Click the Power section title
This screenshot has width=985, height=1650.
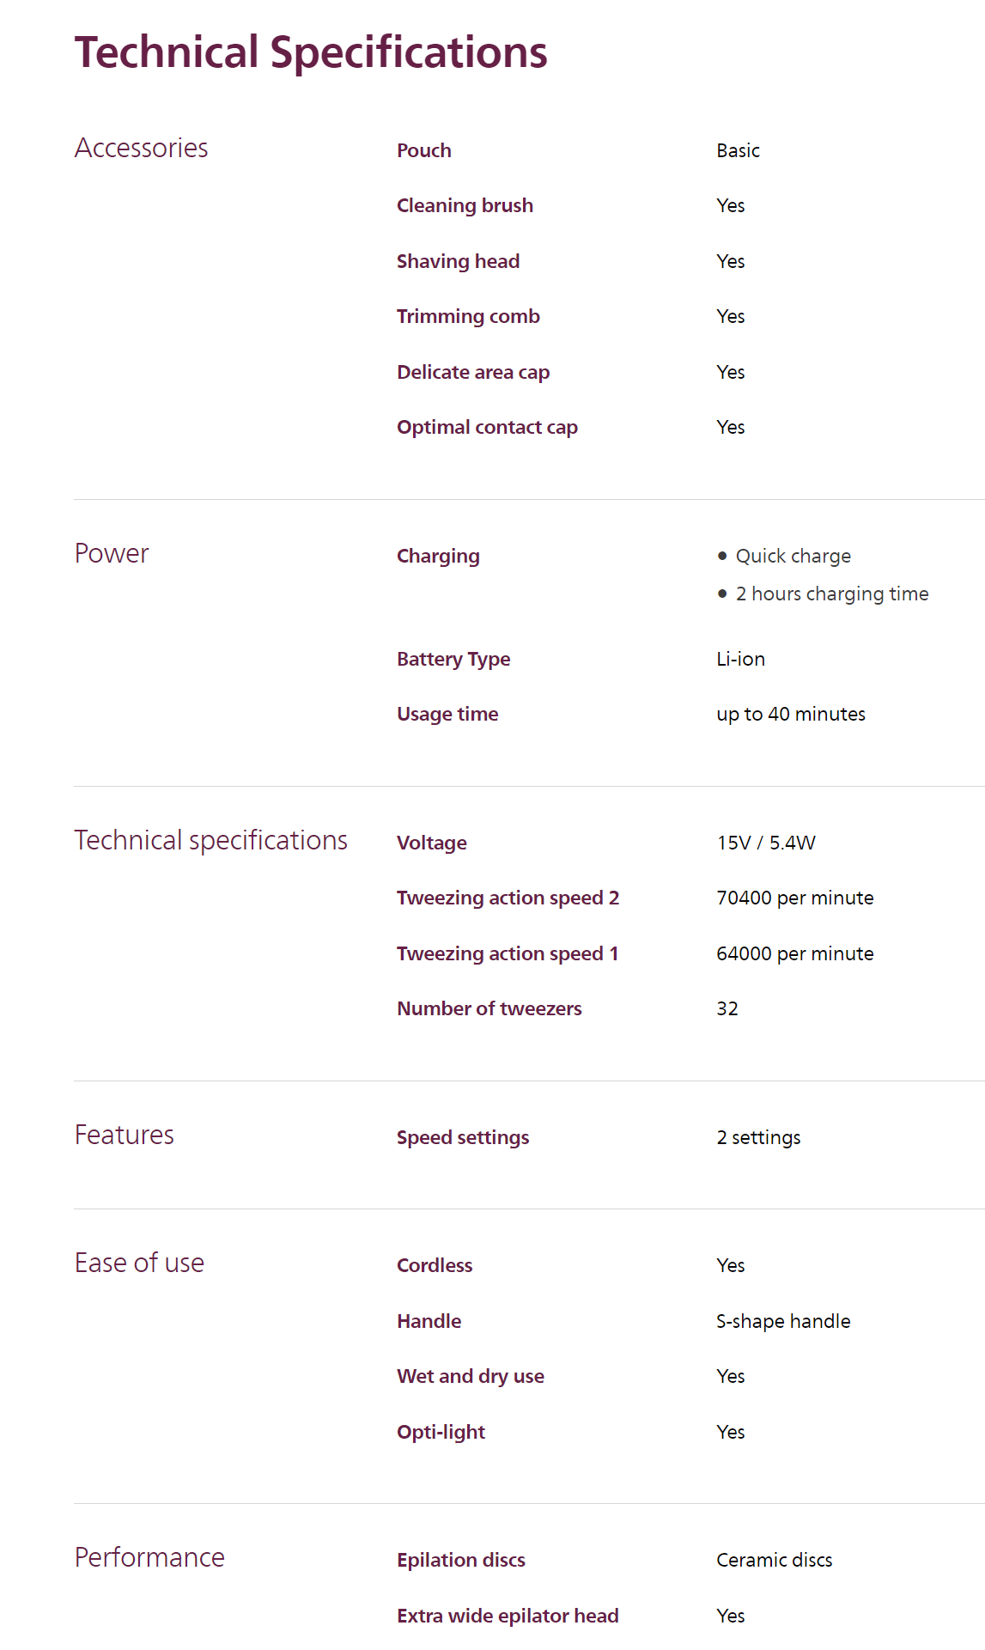[x=112, y=553]
